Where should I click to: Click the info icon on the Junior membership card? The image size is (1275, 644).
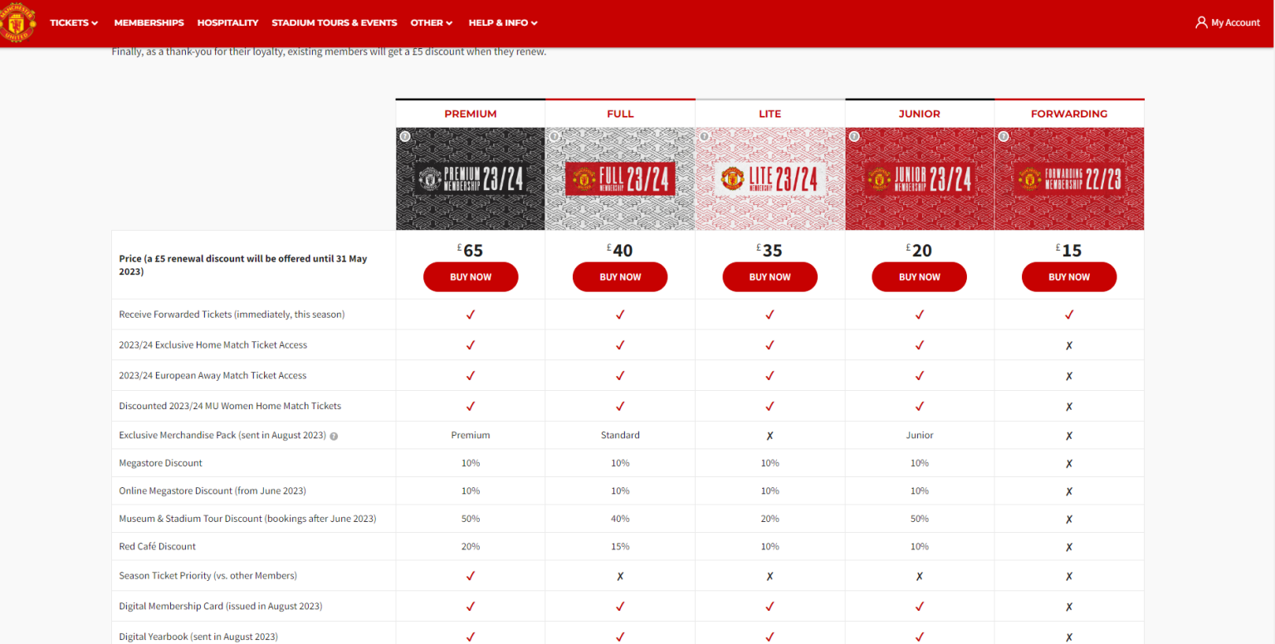point(854,135)
